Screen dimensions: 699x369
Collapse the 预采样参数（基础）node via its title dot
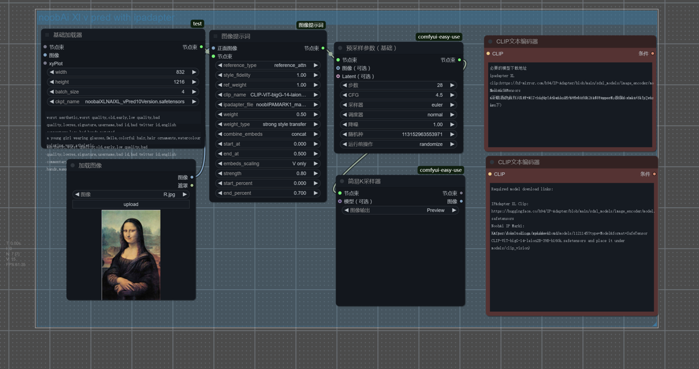pyautogui.click(x=340, y=48)
